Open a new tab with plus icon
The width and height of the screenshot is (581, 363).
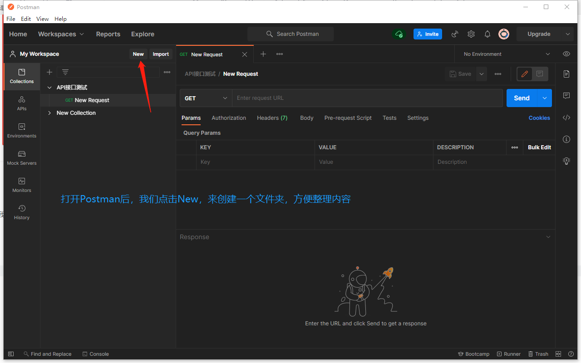point(263,54)
